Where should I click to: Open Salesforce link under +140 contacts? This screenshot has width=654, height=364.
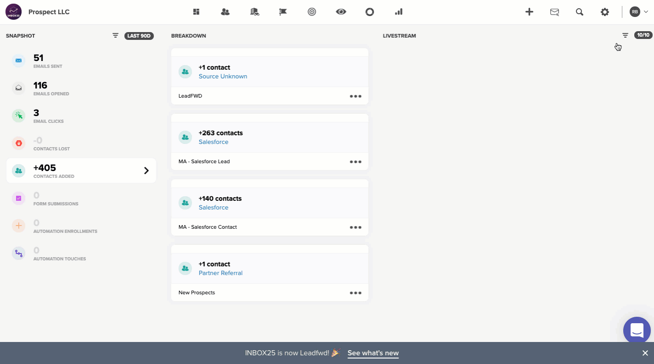pos(213,208)
